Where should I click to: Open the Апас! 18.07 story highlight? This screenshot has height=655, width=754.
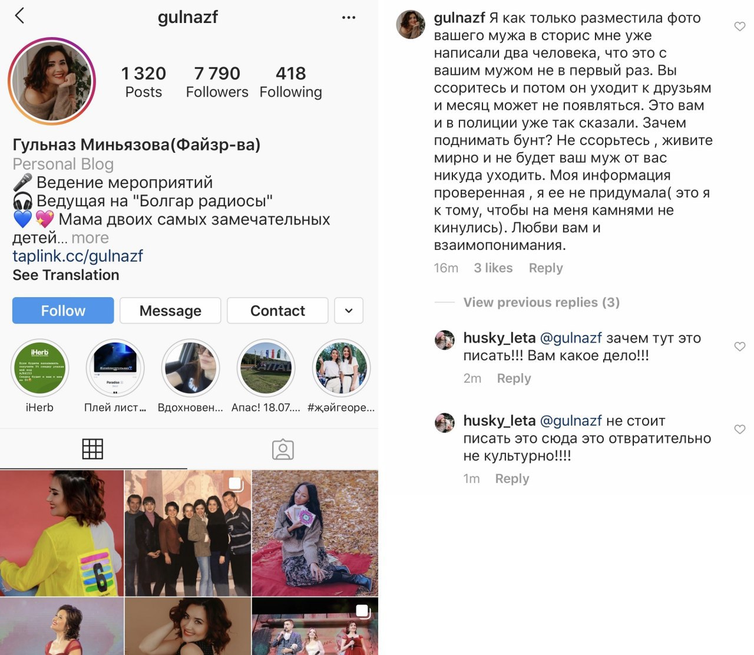click(266, 368)
